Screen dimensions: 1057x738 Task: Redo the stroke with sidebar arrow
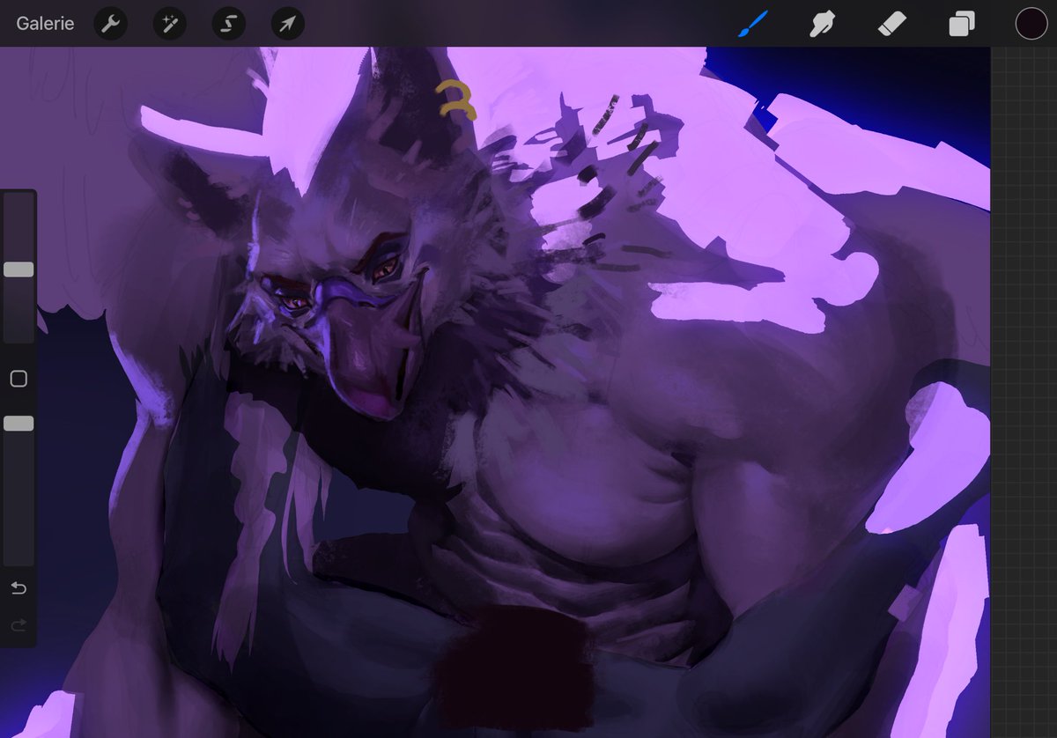(18, 624)
